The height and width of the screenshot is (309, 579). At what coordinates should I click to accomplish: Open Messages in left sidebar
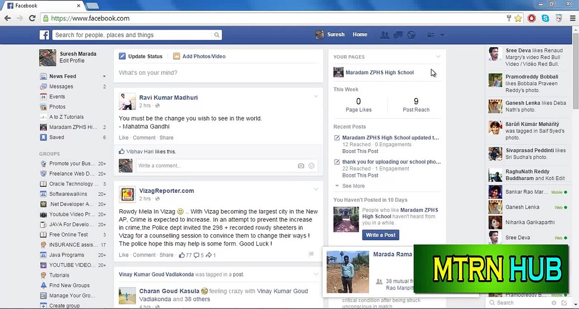tap(61, 86)
